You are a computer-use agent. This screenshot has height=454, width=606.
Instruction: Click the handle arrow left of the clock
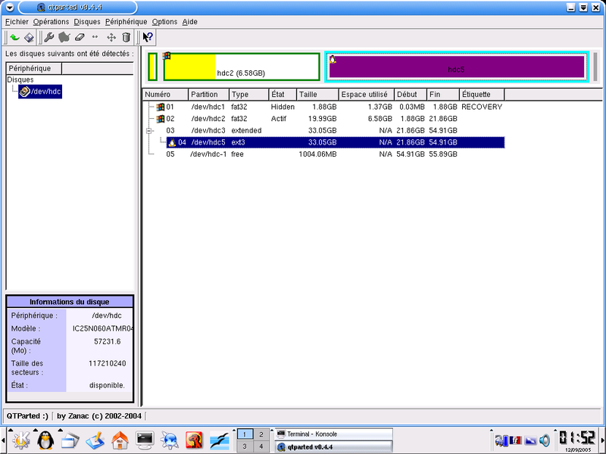tap(555, 430)
